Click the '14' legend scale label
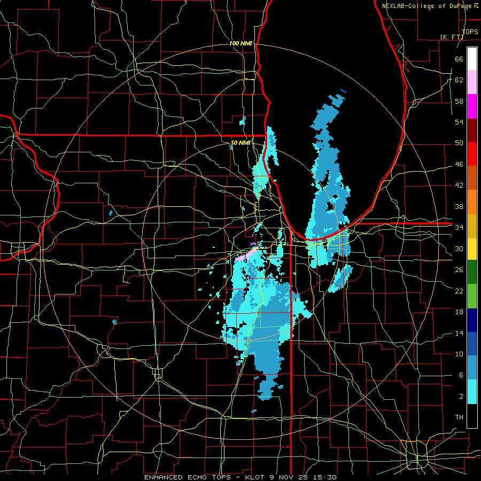Image resolution: width=481 pixels, height=481 pixels. coord(459,333)
